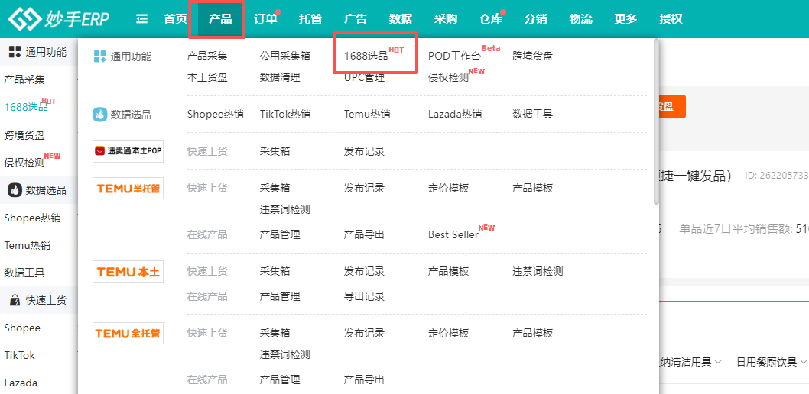809x394 pixels.
Task: Open 侵权检测 in the dropdown menu
Action: (x=448, y=78)
